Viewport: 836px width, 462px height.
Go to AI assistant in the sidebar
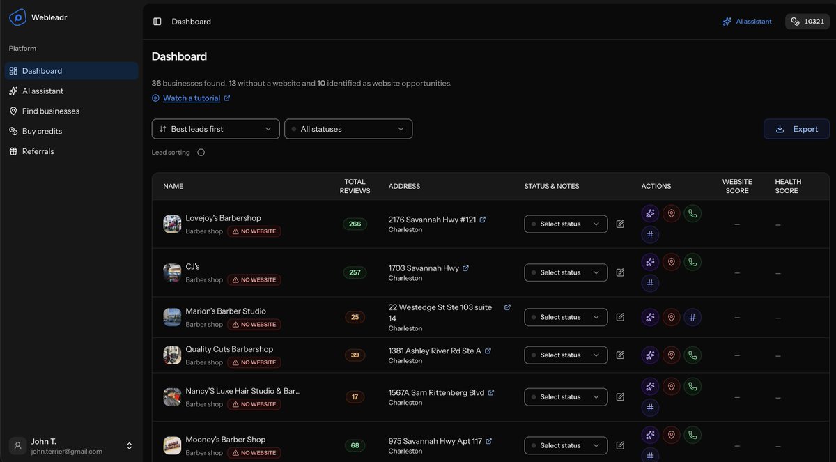(71, 91)
